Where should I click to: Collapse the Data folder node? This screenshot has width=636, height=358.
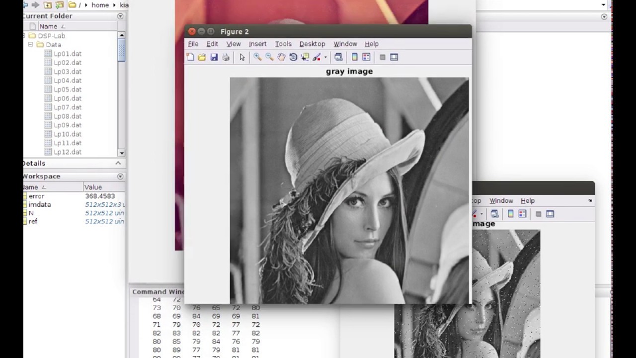[30, 44]
